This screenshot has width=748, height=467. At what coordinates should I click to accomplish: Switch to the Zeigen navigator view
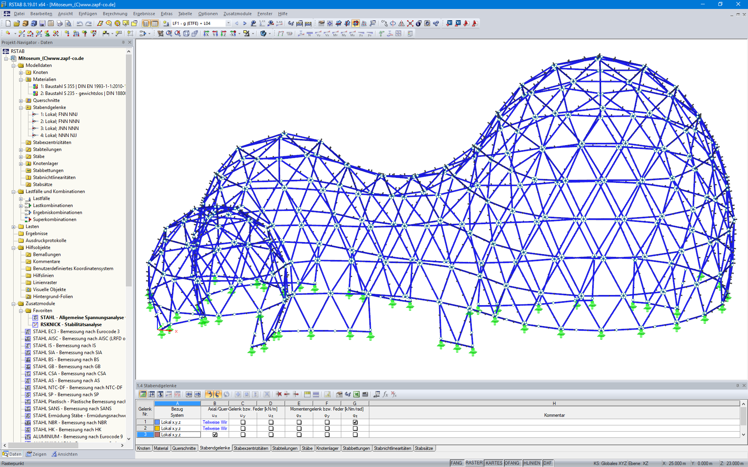point(36,454)
